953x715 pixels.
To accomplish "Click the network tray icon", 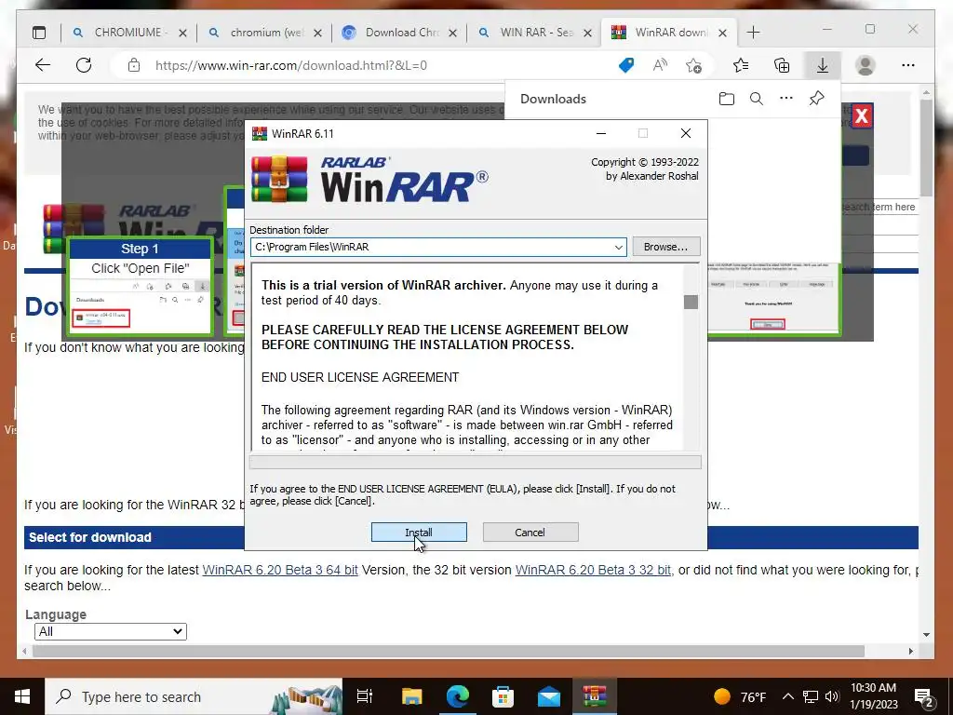I will pos(811,696).
